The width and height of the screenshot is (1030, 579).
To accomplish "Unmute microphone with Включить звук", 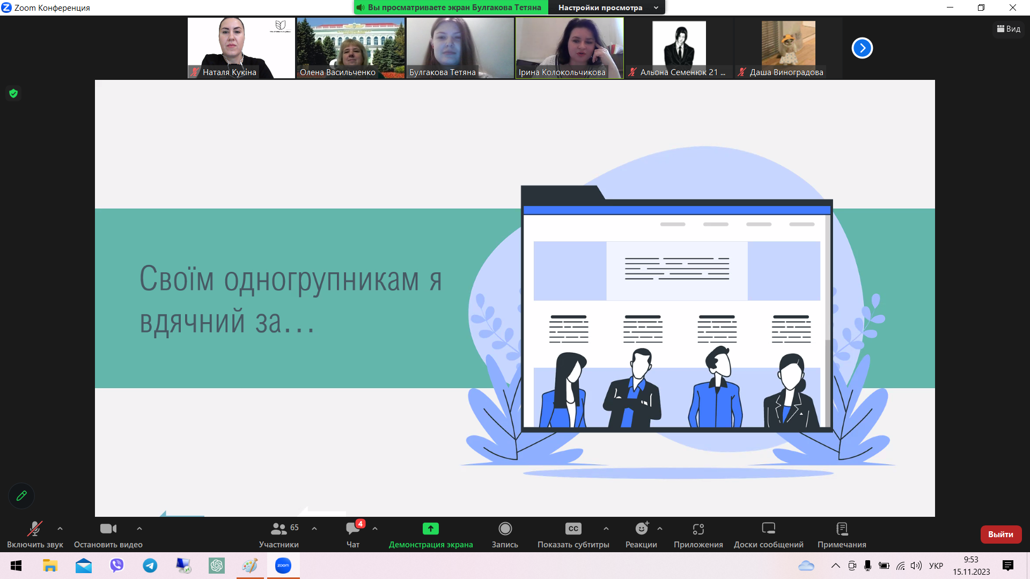I will tap(35, 529).
